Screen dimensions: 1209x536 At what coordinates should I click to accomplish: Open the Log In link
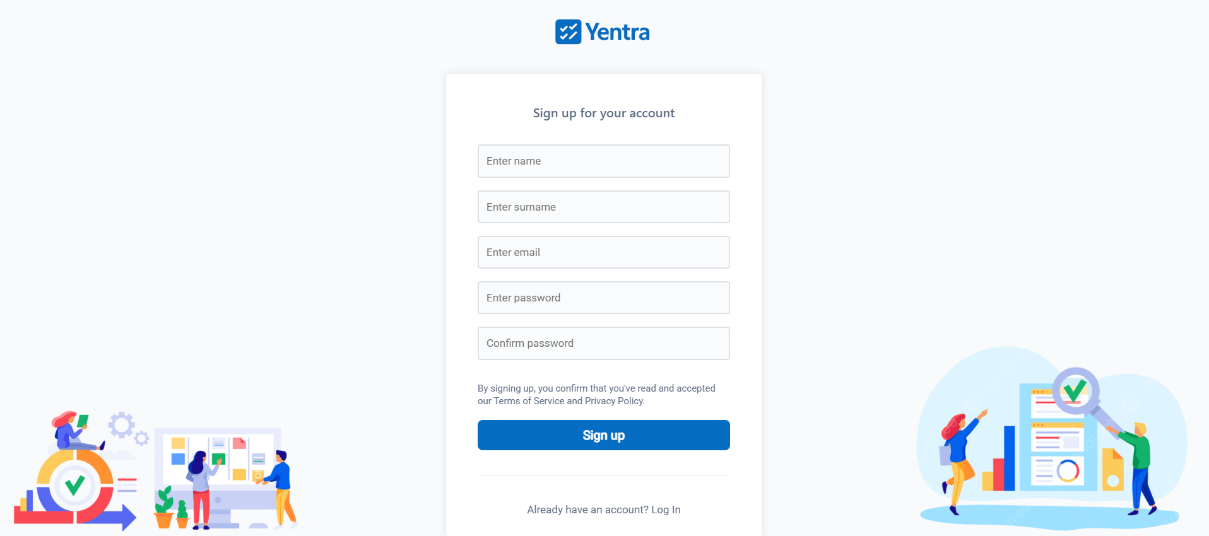tap(666, 510)
